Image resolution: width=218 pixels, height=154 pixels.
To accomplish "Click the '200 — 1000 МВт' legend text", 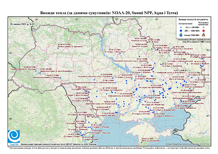I will pyautogui.click(x=192, y=31).
